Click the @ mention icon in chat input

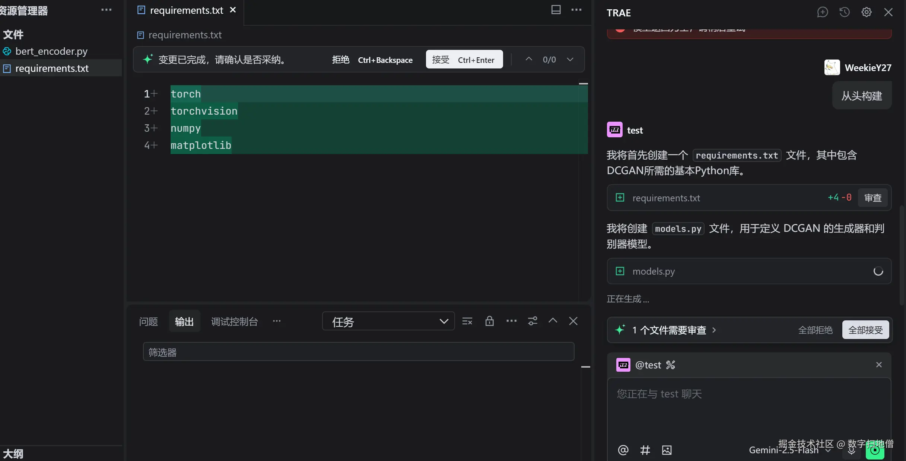coord(623,450)
